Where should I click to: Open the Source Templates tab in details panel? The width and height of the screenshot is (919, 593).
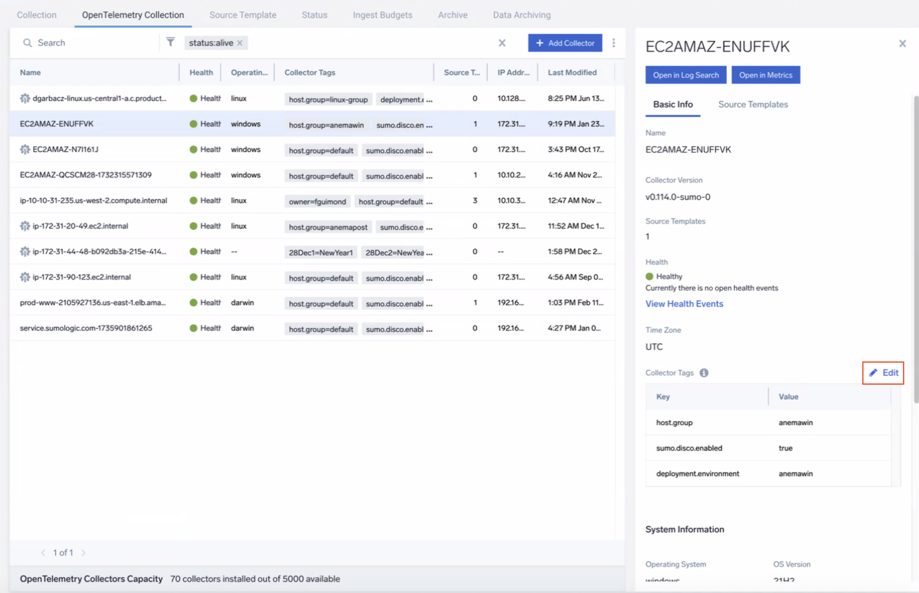click(x=753, y=104)
